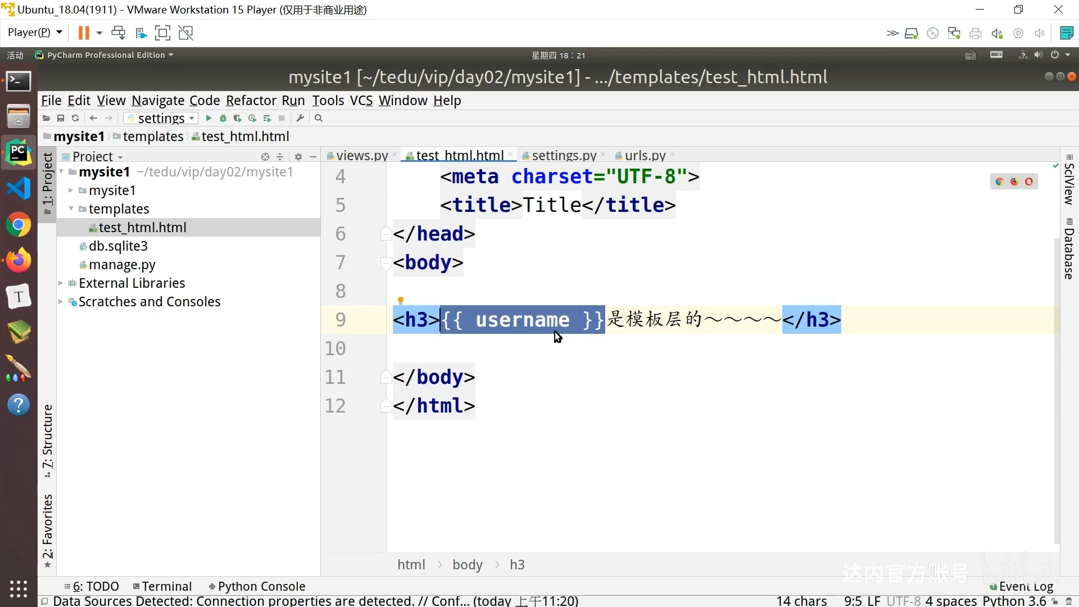Viewport: 1079px width, 607px height.
Task: Open the wrench settings icon in toolbar
Action: (x=300, y=118)
